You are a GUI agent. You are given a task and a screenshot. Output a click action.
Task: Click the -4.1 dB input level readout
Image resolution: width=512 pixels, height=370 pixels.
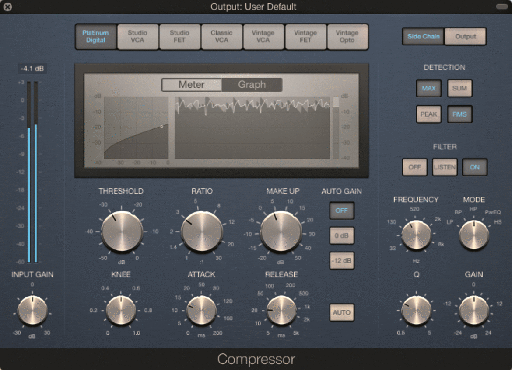(x=32, y=69)
